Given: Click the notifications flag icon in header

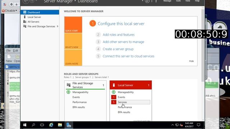Looking at the screenshot, I should pos(156,1).
